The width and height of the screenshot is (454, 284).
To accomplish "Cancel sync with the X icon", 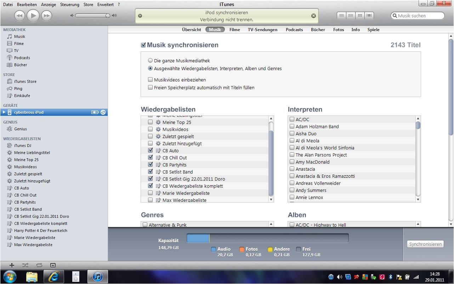I will pyautogui.click(x=313, y=16).
